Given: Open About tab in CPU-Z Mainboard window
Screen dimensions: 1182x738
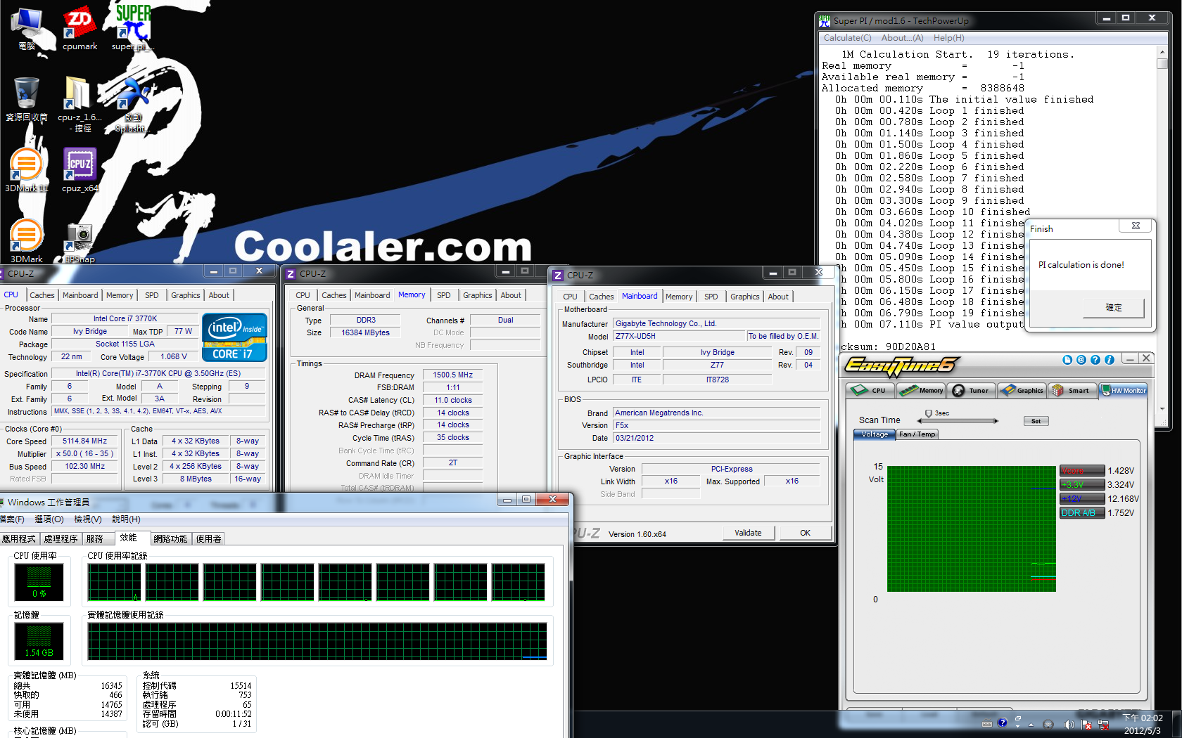Looking at the screenshot, I should (x=778, y=297).
